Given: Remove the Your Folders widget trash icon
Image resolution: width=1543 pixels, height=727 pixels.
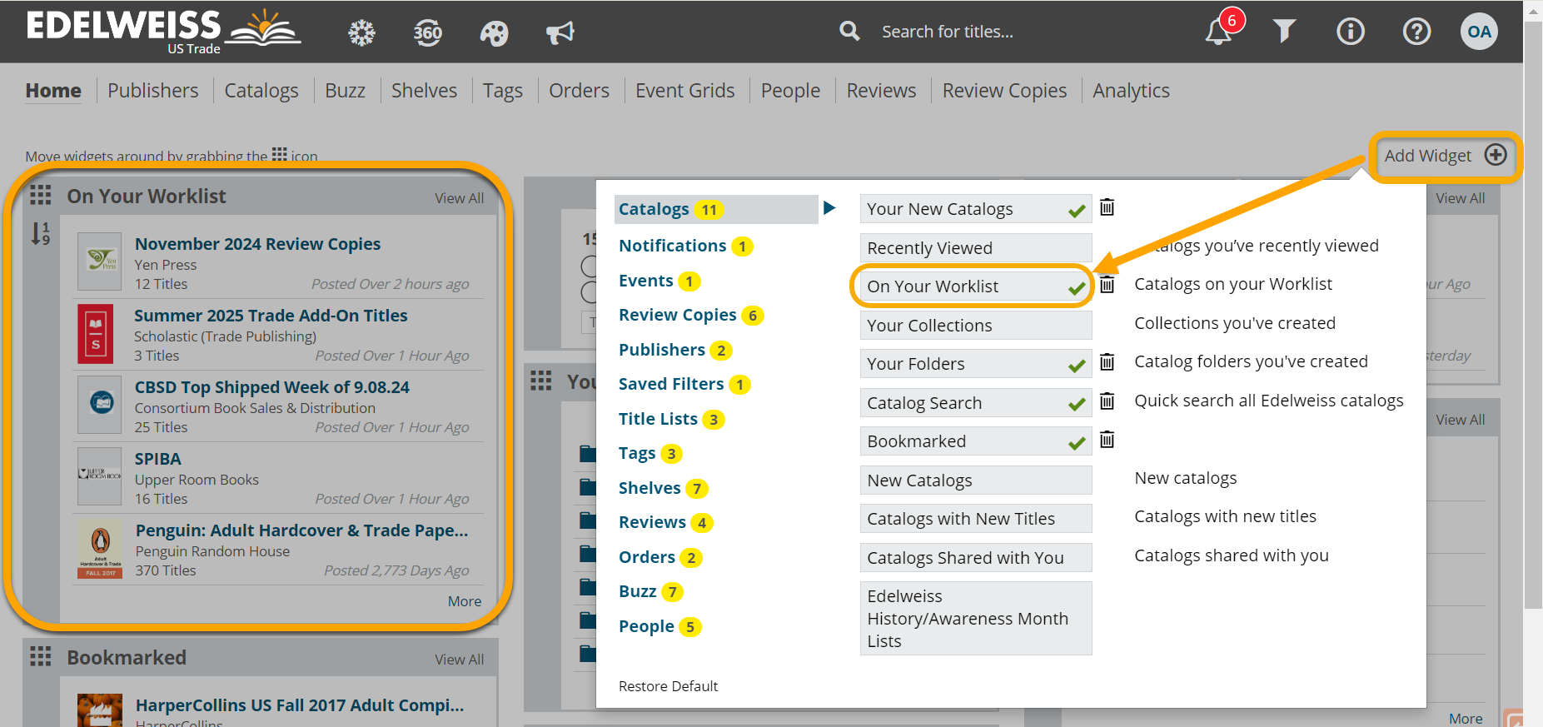Looking at the screenshot, I should pyautogui.click(x=1107, y=361).
